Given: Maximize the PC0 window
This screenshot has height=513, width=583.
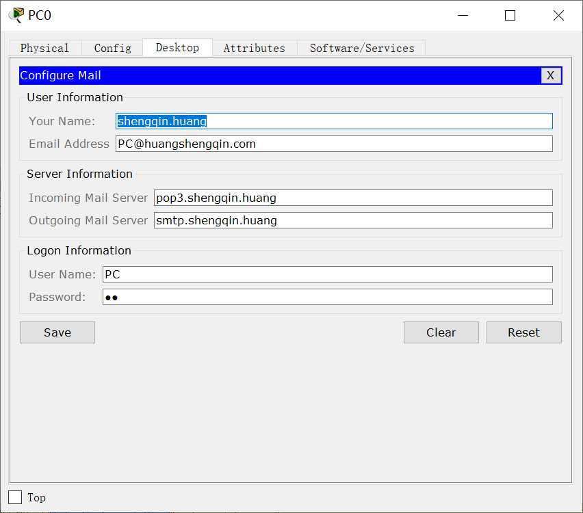Looking at the screenshot, I should point(510,15).
